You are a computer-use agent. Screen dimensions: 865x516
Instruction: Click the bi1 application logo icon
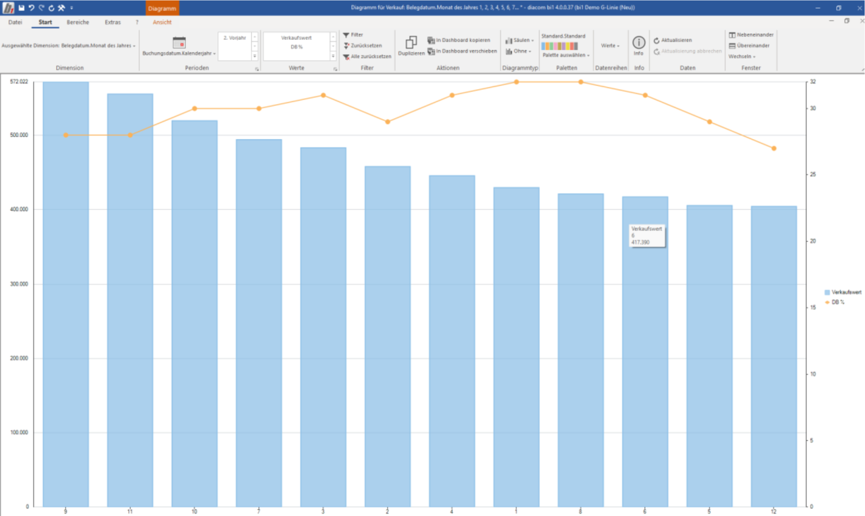coord(8,8)
